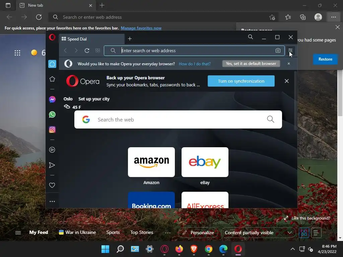The height and width of the screenshot is (257, 343).
Task: Open Opera Easy Setup menu icon
Action: click(x=290, y=51)
